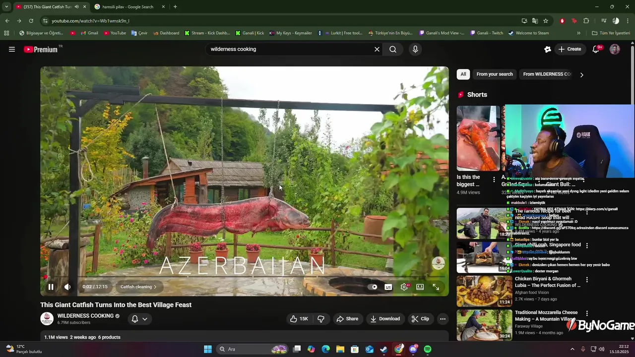Open options for the Giant chilli crab video
The width and height of the screenshot is (635, 357).
587,245
